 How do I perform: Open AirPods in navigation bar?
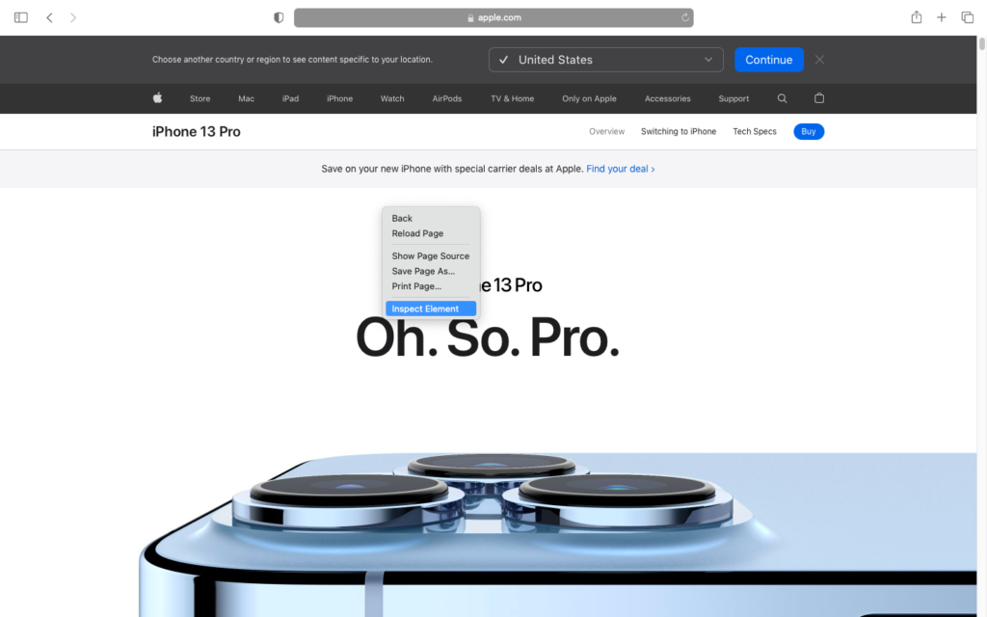coord(447,98)
